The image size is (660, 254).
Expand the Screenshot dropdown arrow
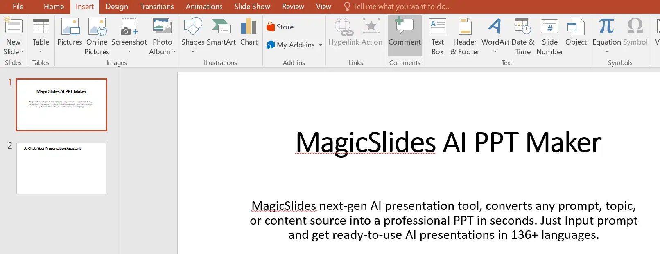(129, 52)
